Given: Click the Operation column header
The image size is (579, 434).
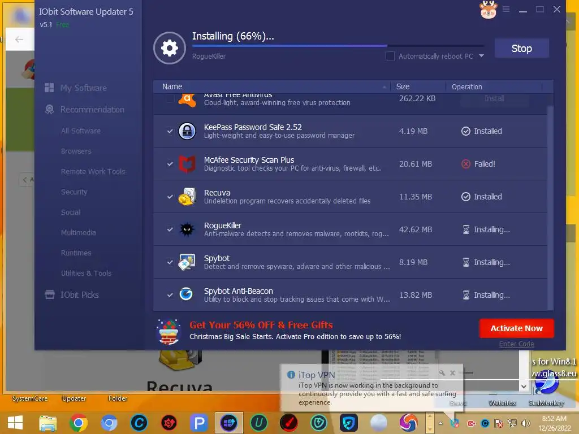Looking at the screenshot, I should (466, 86).
